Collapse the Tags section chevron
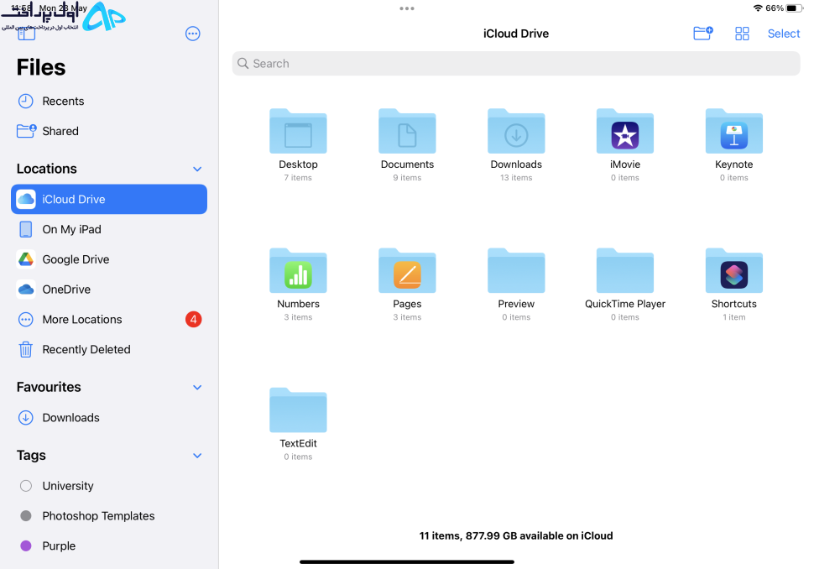The height and width of the screenshot is (569, 814). [x=197, y=456]
